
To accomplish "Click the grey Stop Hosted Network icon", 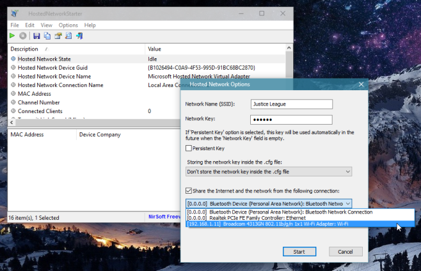I will [23, 36].
